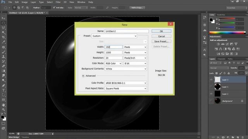Open the History panel icon
The width and height of the screenshot is (248, 139).
(205, 17)
